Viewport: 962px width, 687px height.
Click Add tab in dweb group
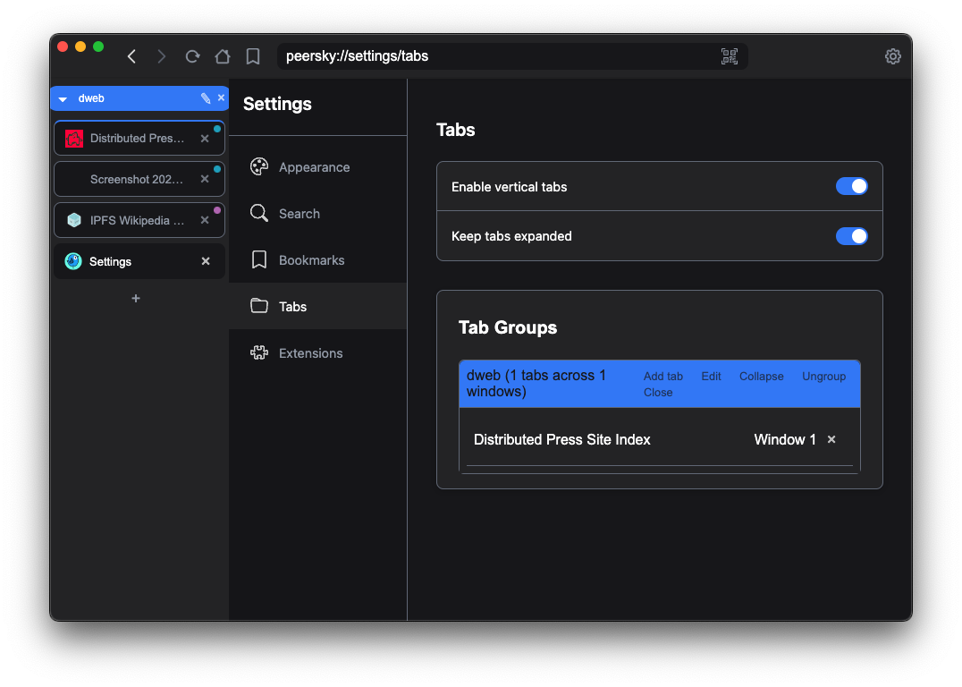click(662, 377)
